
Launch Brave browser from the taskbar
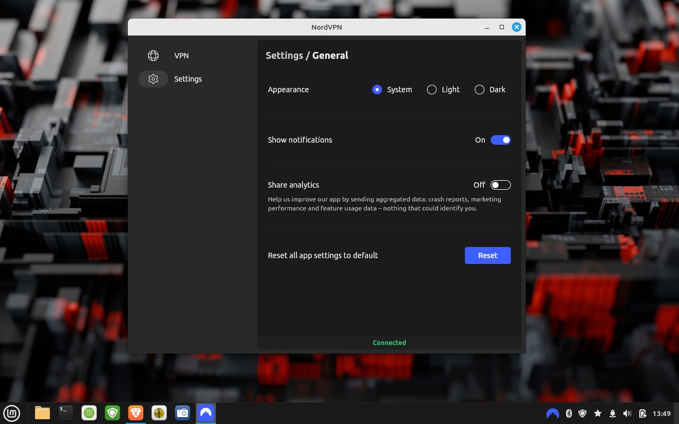(136, 413)
